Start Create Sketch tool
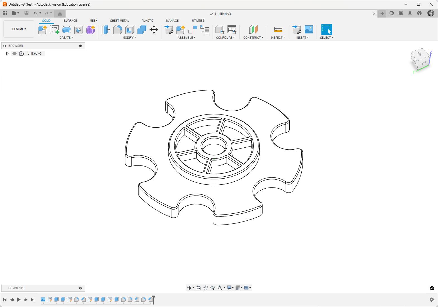The image size is (438, 307). [x=55, y=30]
